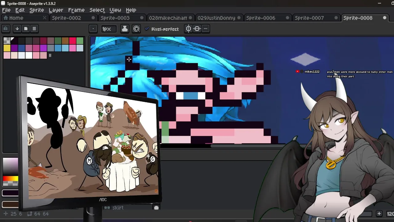Switch to the Sprite-0002 tab
This screenshot has width=394, height=222.
tap(73, 18)
